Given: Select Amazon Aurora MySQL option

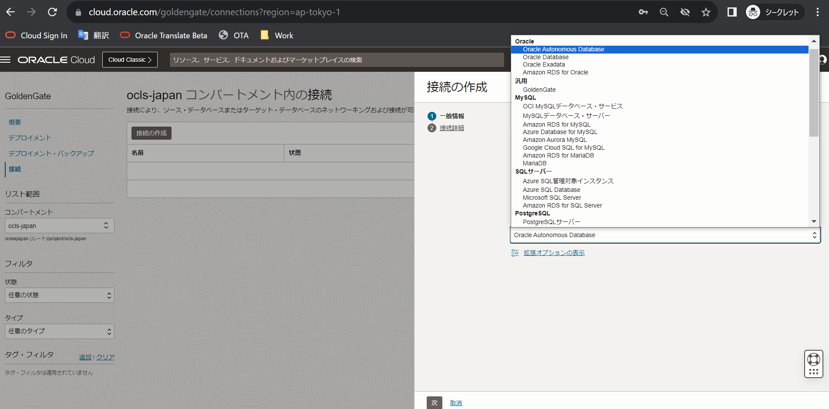Looking at the screenshot, I should tap(555, 140).
